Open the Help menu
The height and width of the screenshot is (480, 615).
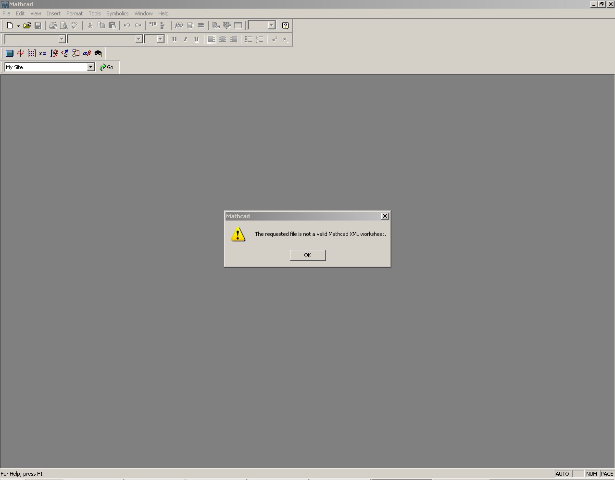coord(163,13)
